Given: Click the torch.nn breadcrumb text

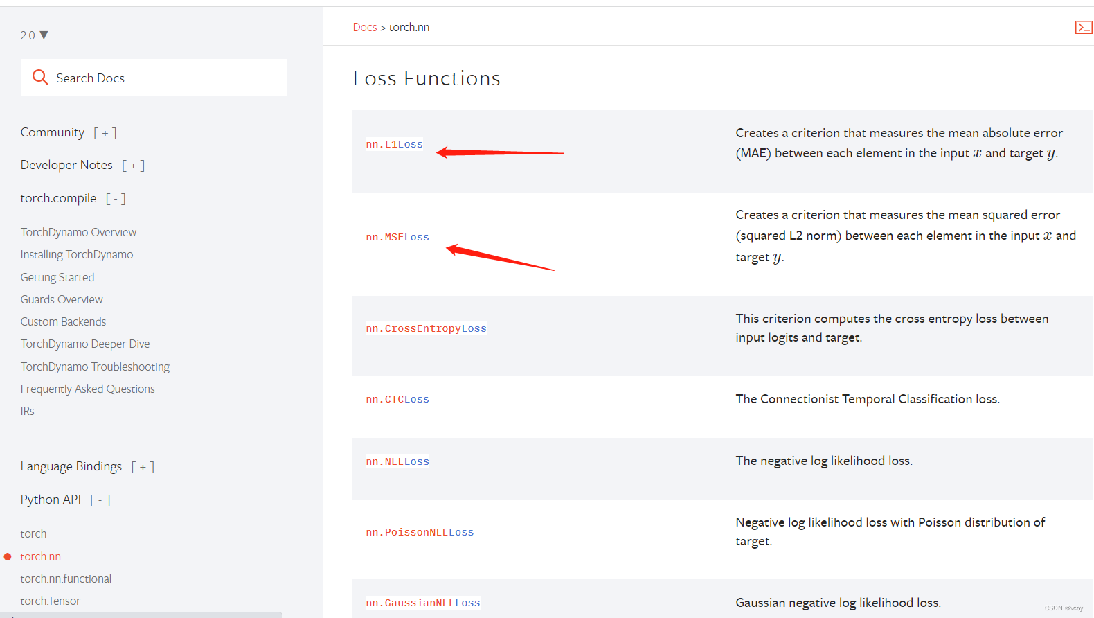Looking at the screenshot, I should [x=409, y=27].
